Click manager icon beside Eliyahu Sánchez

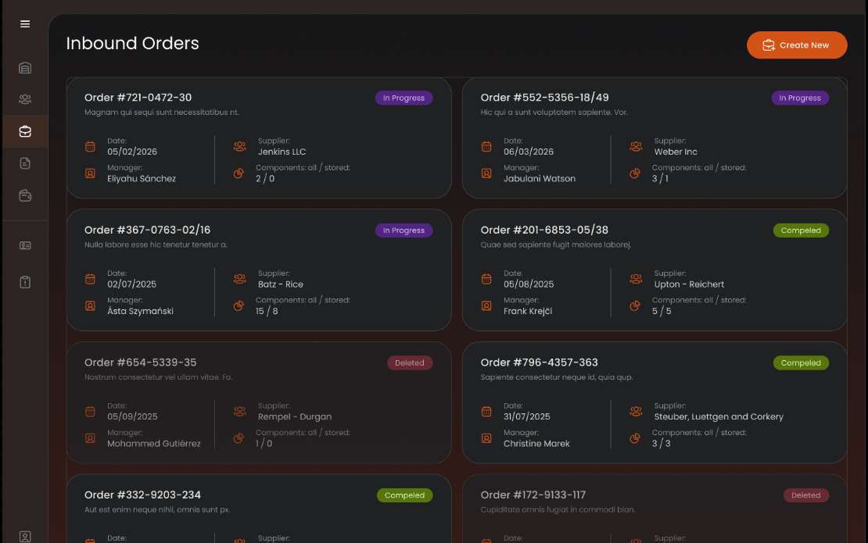(x=90, y=173)
